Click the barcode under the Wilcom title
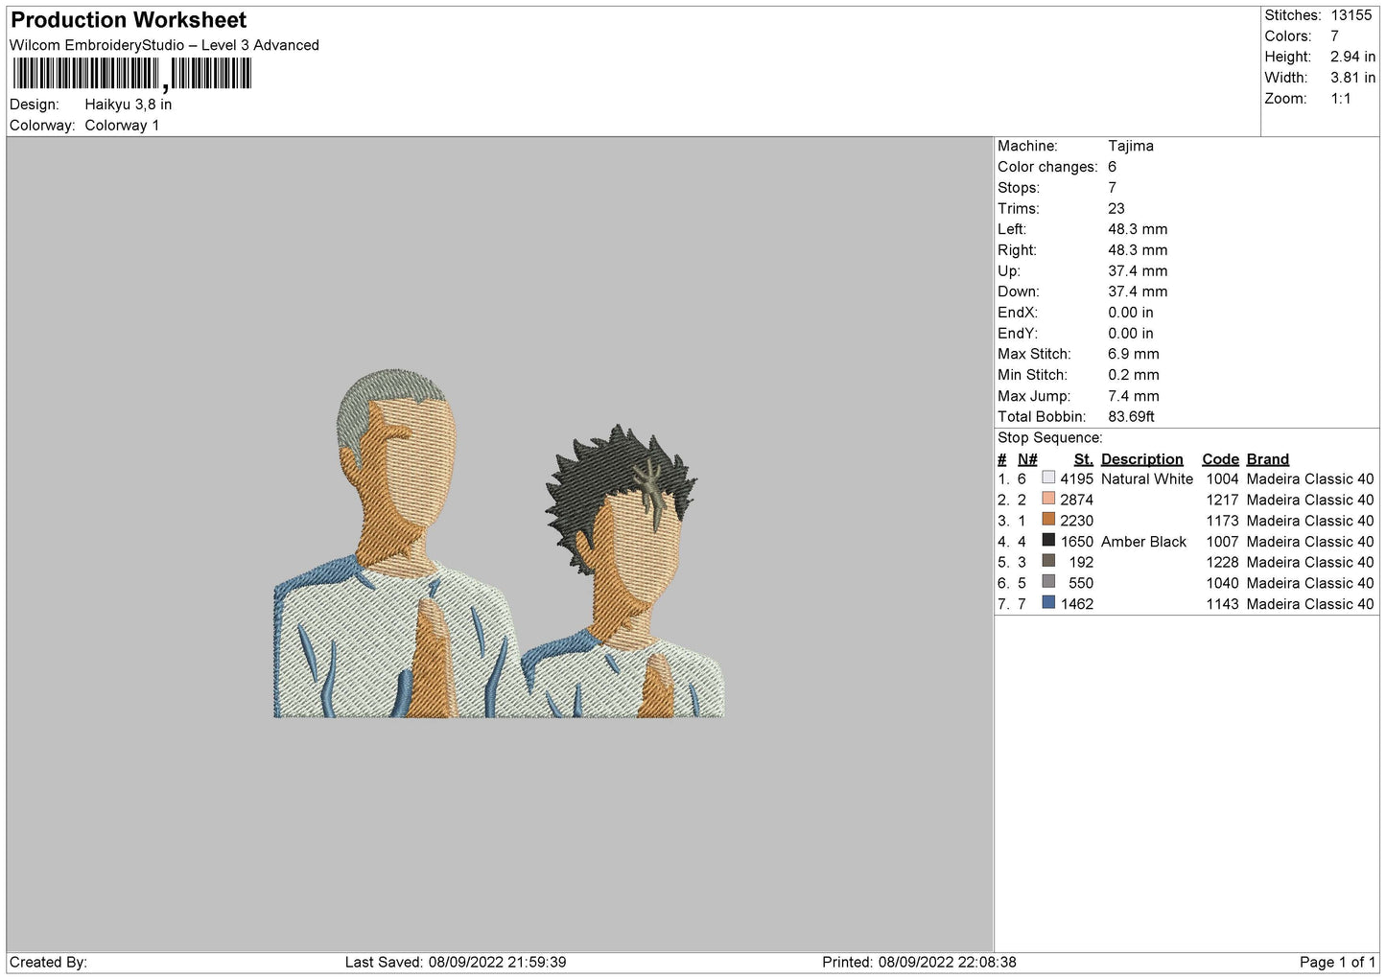Screen dimensions: 1386x979 [x=131, y=74]
